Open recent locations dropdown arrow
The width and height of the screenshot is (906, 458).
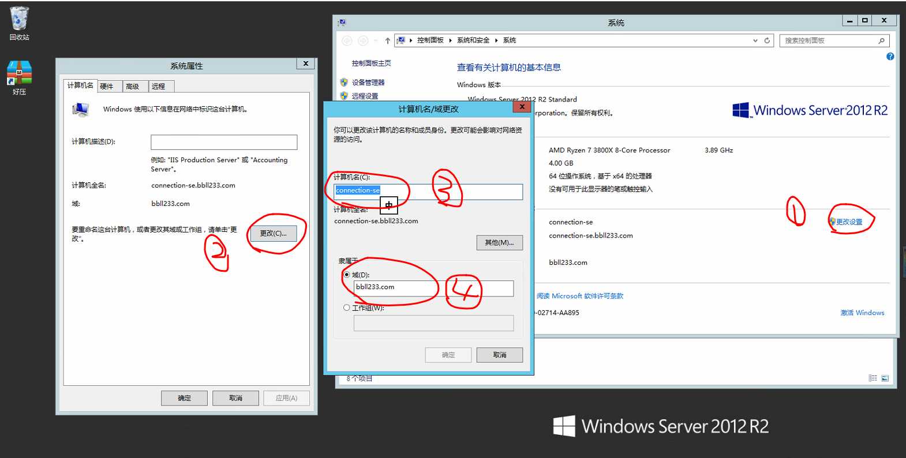click(x=376, y=40)
